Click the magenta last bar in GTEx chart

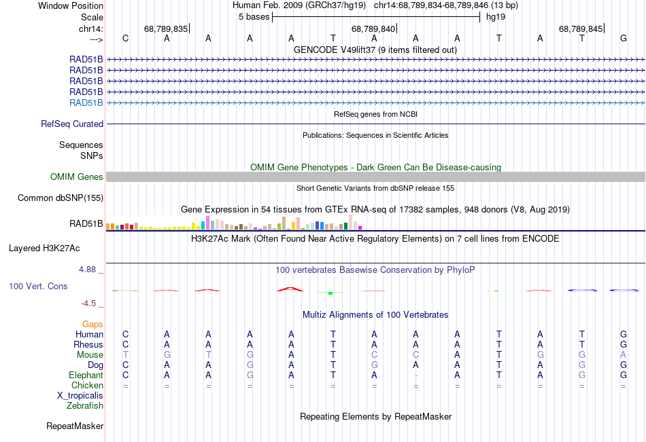click(360, 227)
